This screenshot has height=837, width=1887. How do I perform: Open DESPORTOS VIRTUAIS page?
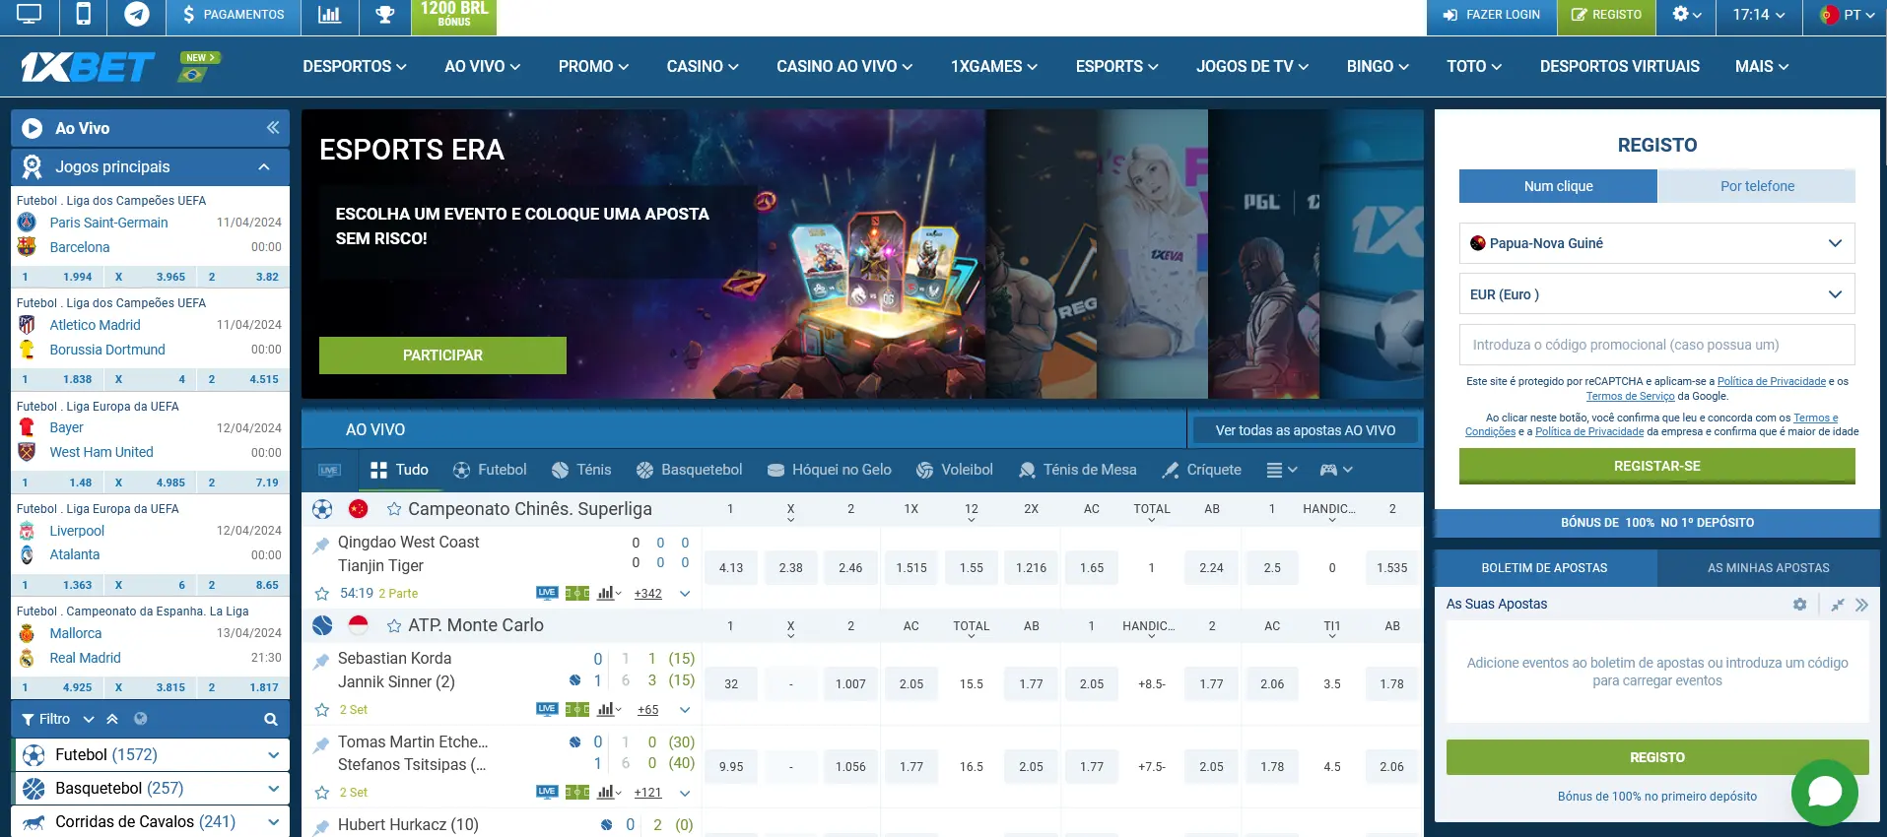point(1619,67)
